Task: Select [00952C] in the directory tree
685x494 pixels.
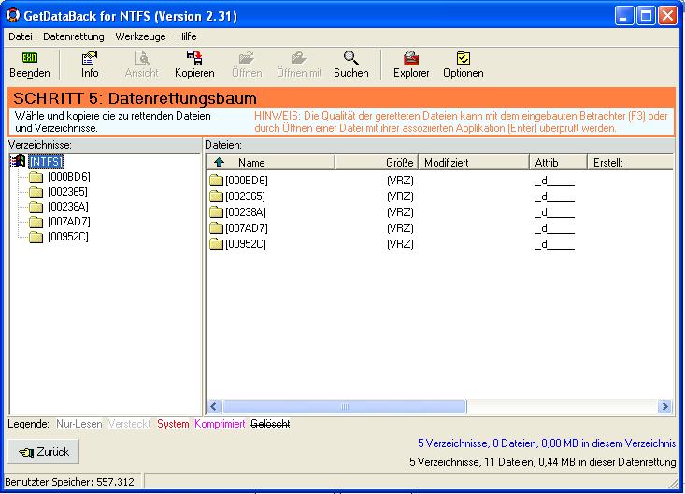Action: tap(68, 237)
